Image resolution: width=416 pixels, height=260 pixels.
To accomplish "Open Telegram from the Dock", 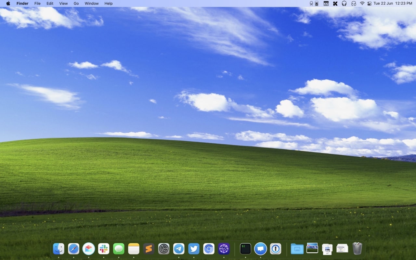I will click(179, 249).
